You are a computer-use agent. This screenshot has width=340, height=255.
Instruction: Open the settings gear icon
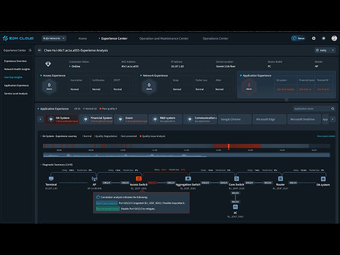[x=313, y=38]
